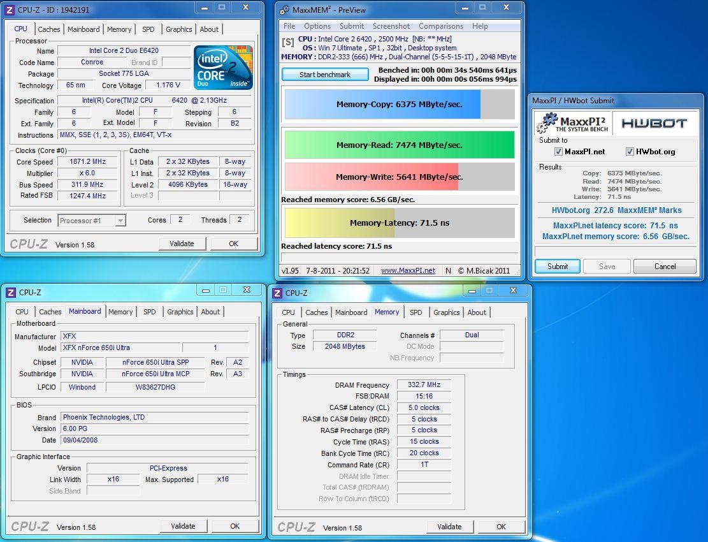Switch to Mainboard tab in top CPU-Z window
Image resolution: width=708 pixels, height=542 pixels.
click(x=83, y=29)
